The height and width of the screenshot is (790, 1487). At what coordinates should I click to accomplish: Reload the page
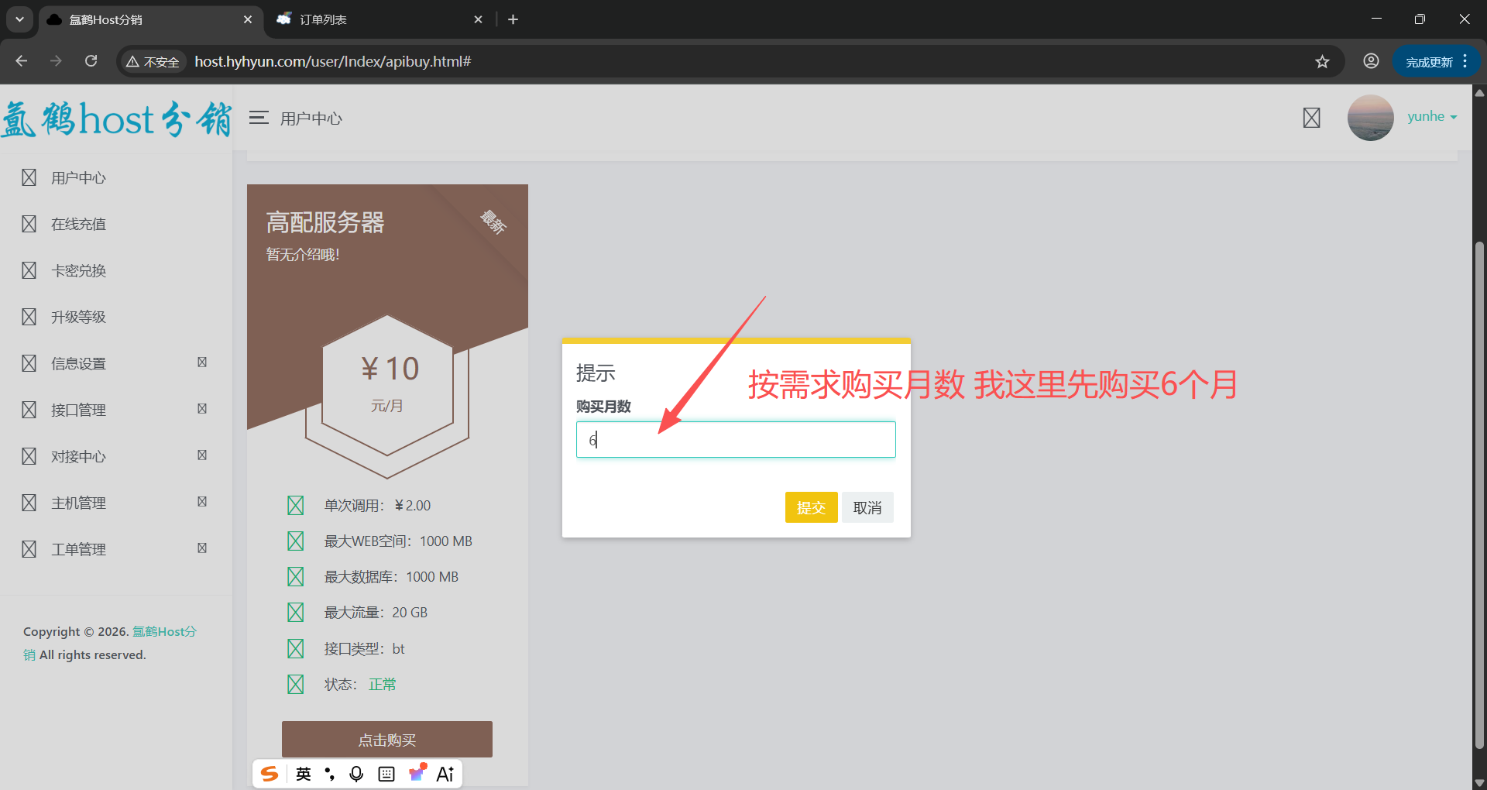91,61
